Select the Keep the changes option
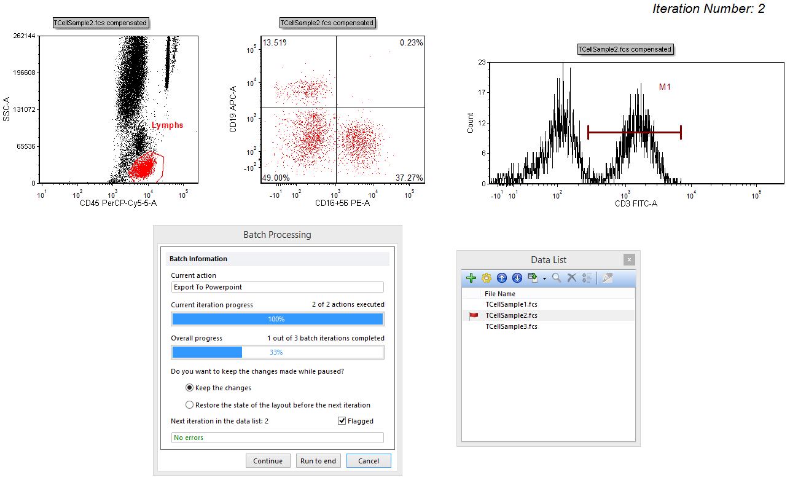Viewport: 790px width, 480px height. tap(190, 388)
